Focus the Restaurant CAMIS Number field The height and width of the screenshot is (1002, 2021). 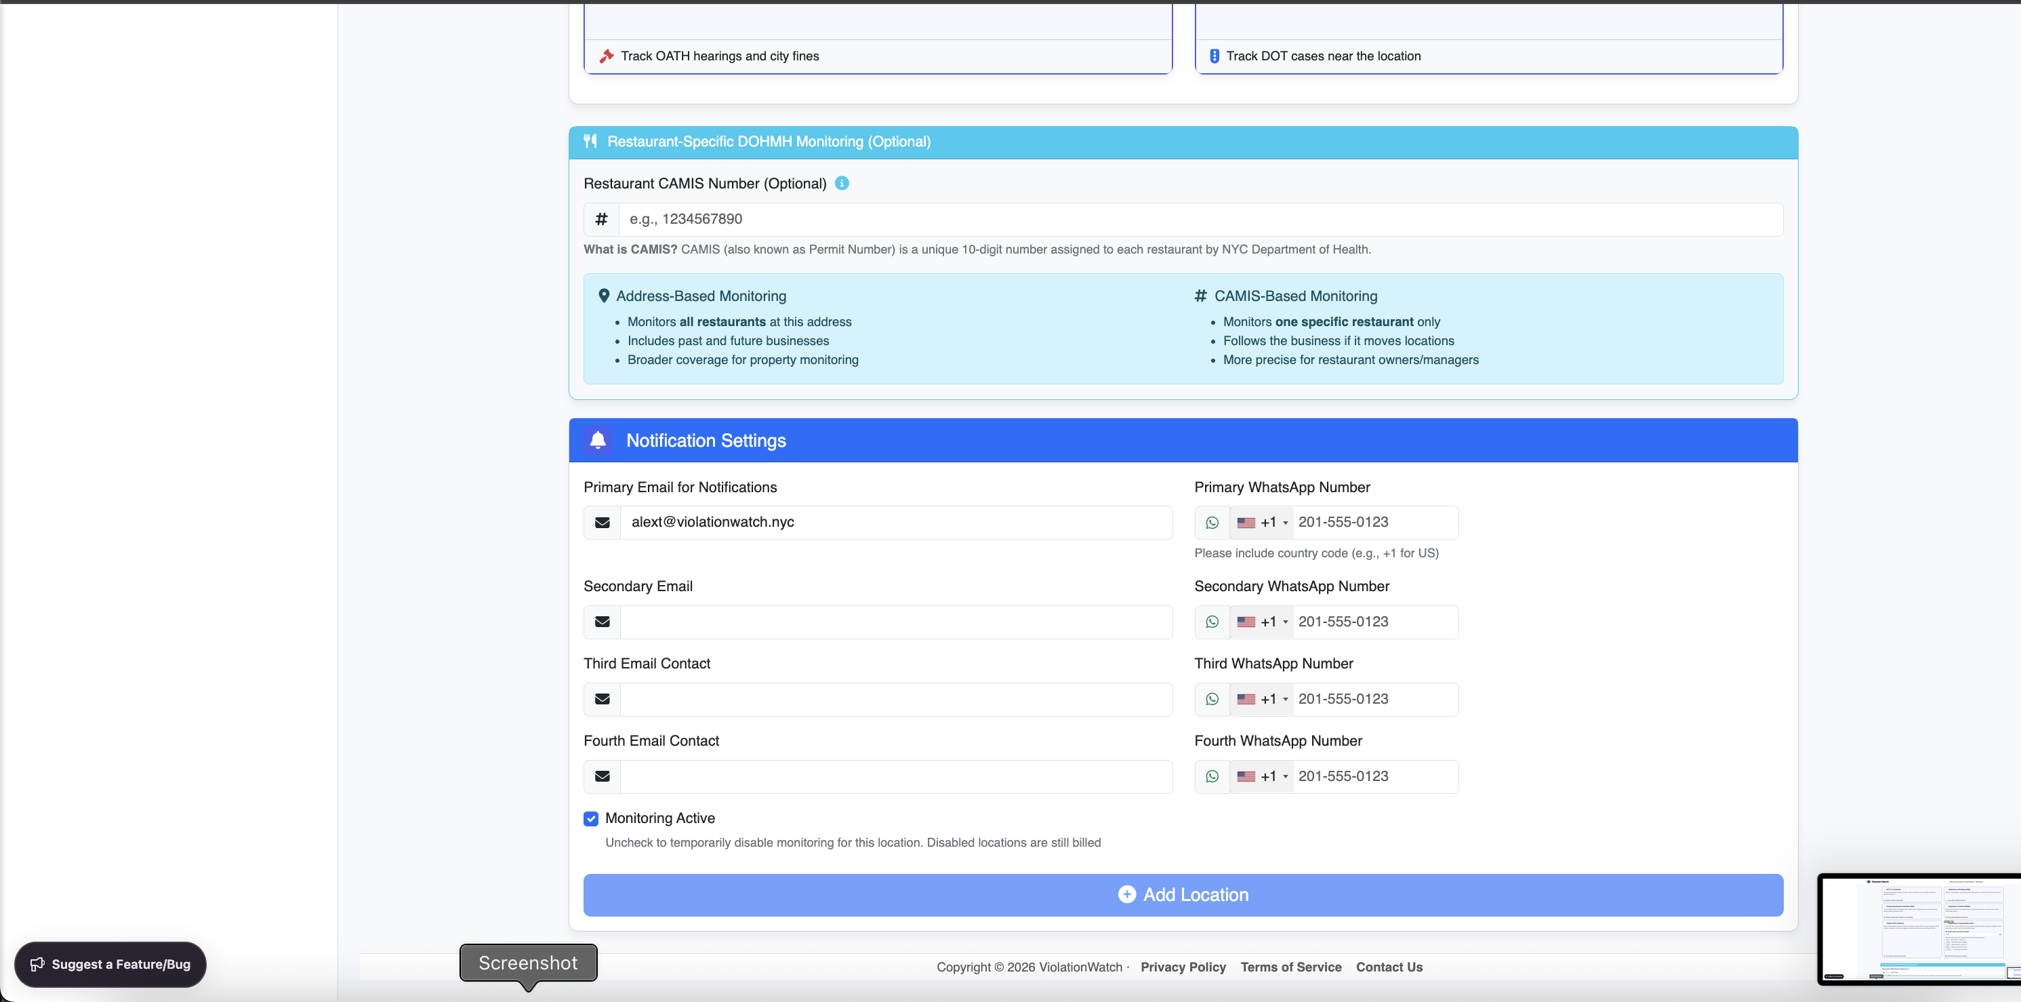click(1200, 219)
